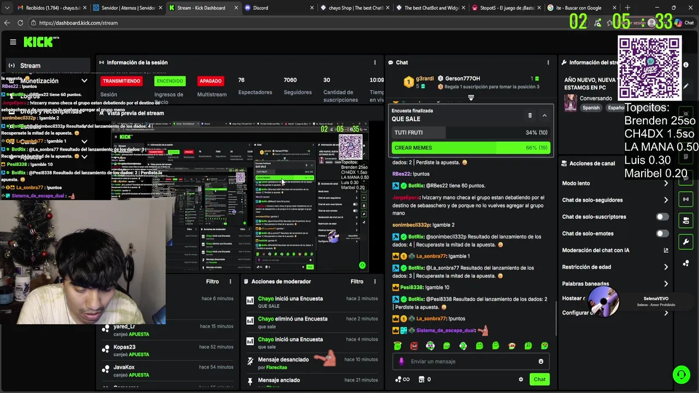Click username JorgeEperu in chat
The width and height of the screenshot is (699, 393).
pos(406,198)
